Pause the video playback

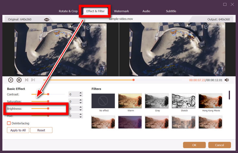click(x=11, y=80)
